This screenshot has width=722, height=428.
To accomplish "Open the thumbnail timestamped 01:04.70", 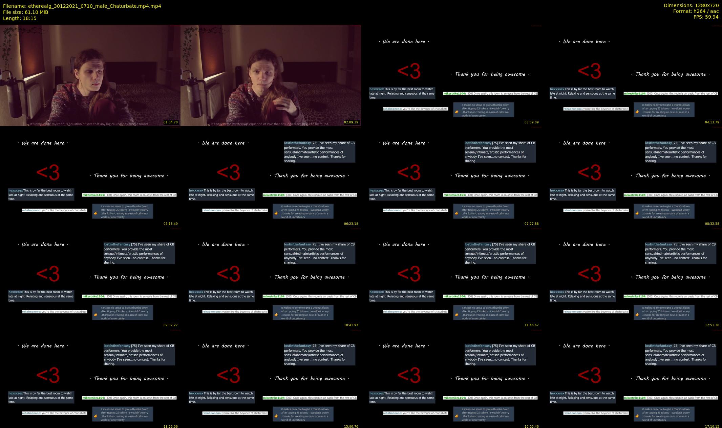I will pos(90,75).
